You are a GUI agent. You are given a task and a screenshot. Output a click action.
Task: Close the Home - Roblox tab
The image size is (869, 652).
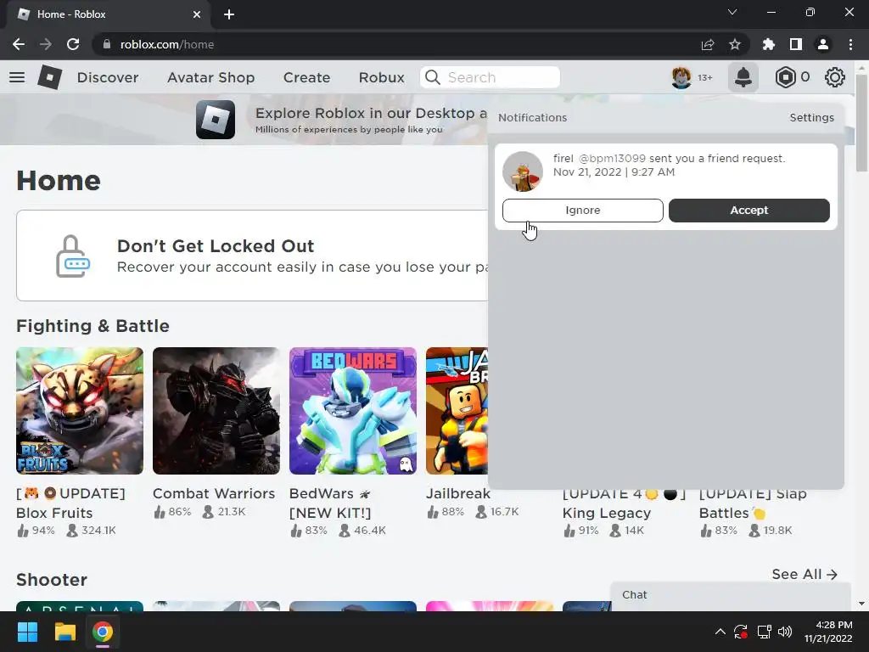click(x=197, y=14)
